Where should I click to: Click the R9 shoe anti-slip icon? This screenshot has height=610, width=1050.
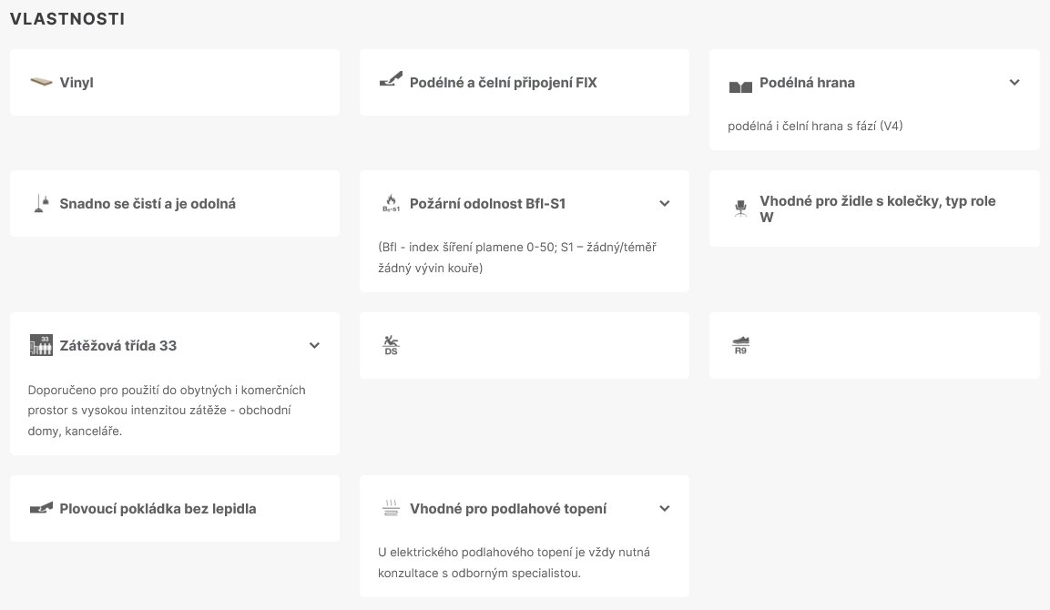pos(739,346)
